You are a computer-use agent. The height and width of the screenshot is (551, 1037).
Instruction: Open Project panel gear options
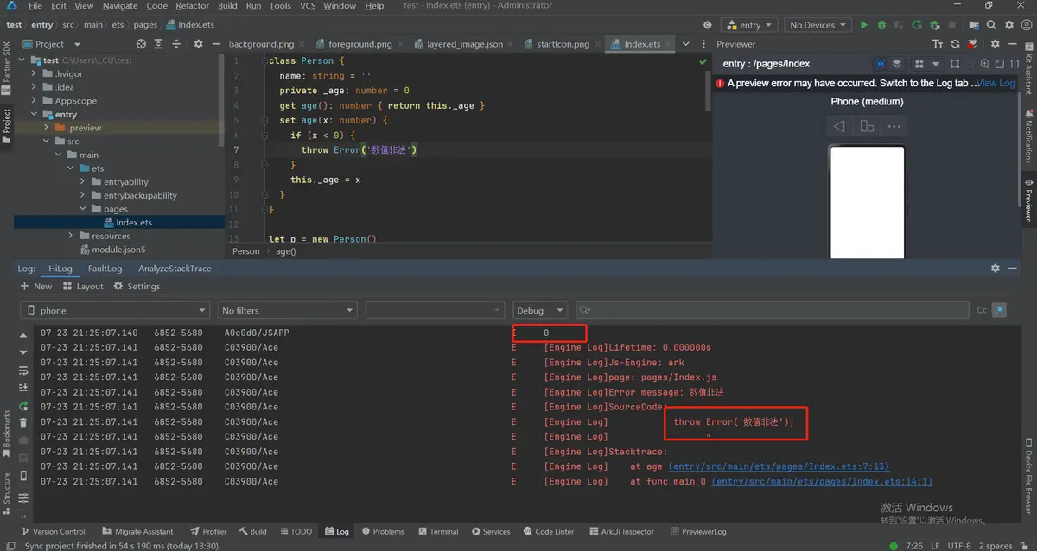click(x=198, y=44)
